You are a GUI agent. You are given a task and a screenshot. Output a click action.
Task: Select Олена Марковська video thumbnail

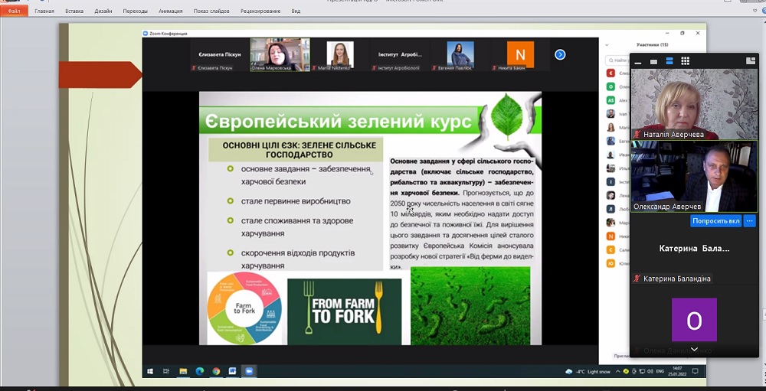pyautogui.click(x=280, y=54)
